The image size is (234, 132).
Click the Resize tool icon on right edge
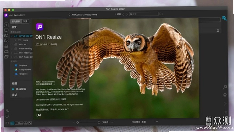225,87
